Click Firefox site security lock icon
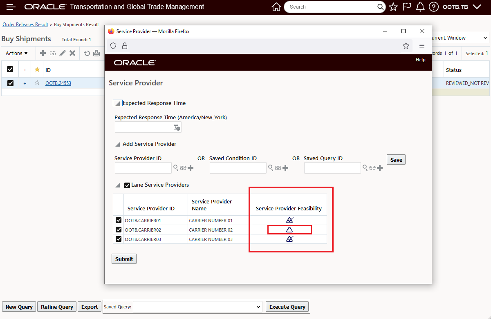 tap(125, 46)
